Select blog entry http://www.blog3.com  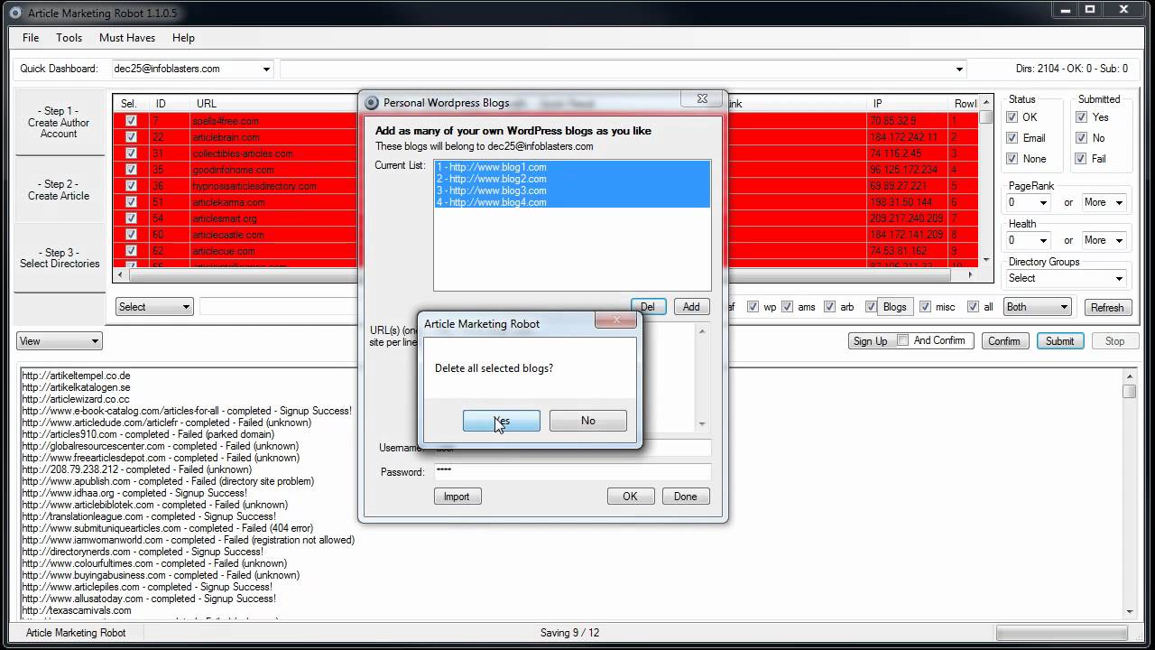[572, 190]
